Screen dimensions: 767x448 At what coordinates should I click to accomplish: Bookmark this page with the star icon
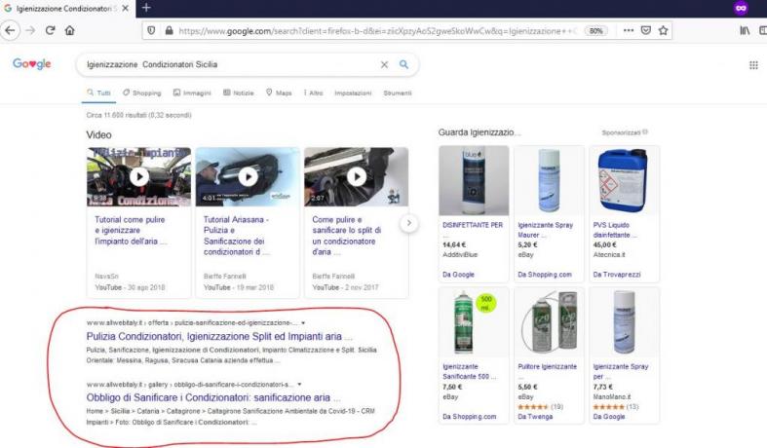coord(664,30)
